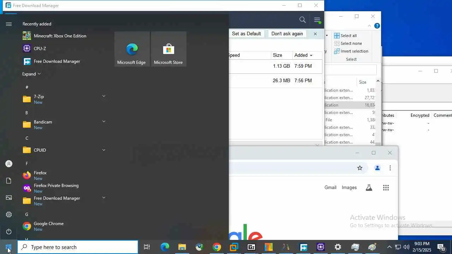Open the Microsoft Edge start tile
Image resolution: width=452 pixels, height=254 pixels.
coord(132,49)
